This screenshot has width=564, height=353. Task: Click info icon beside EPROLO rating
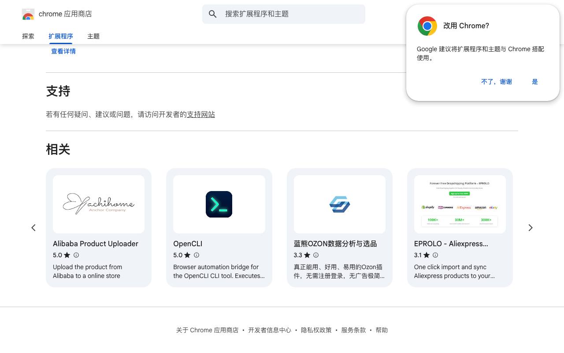pos(435,255)
